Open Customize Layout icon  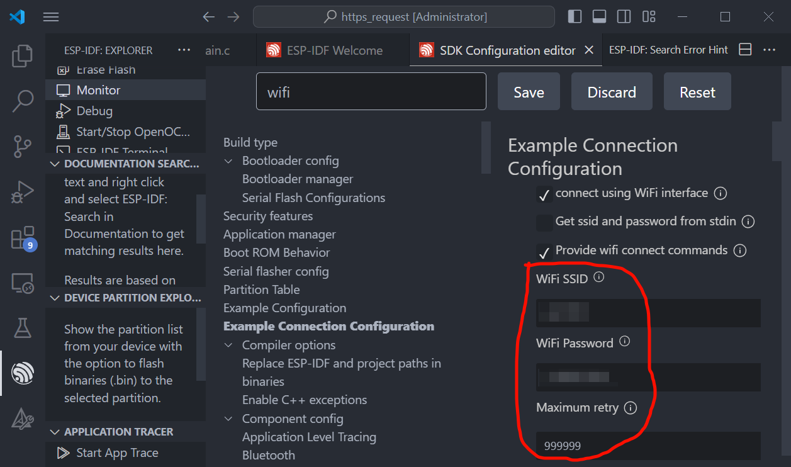[649, 17]
